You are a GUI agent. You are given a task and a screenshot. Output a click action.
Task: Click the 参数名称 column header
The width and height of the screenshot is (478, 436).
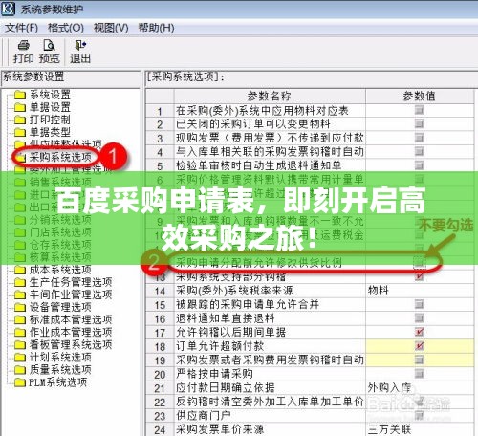(x=270, y=96)
